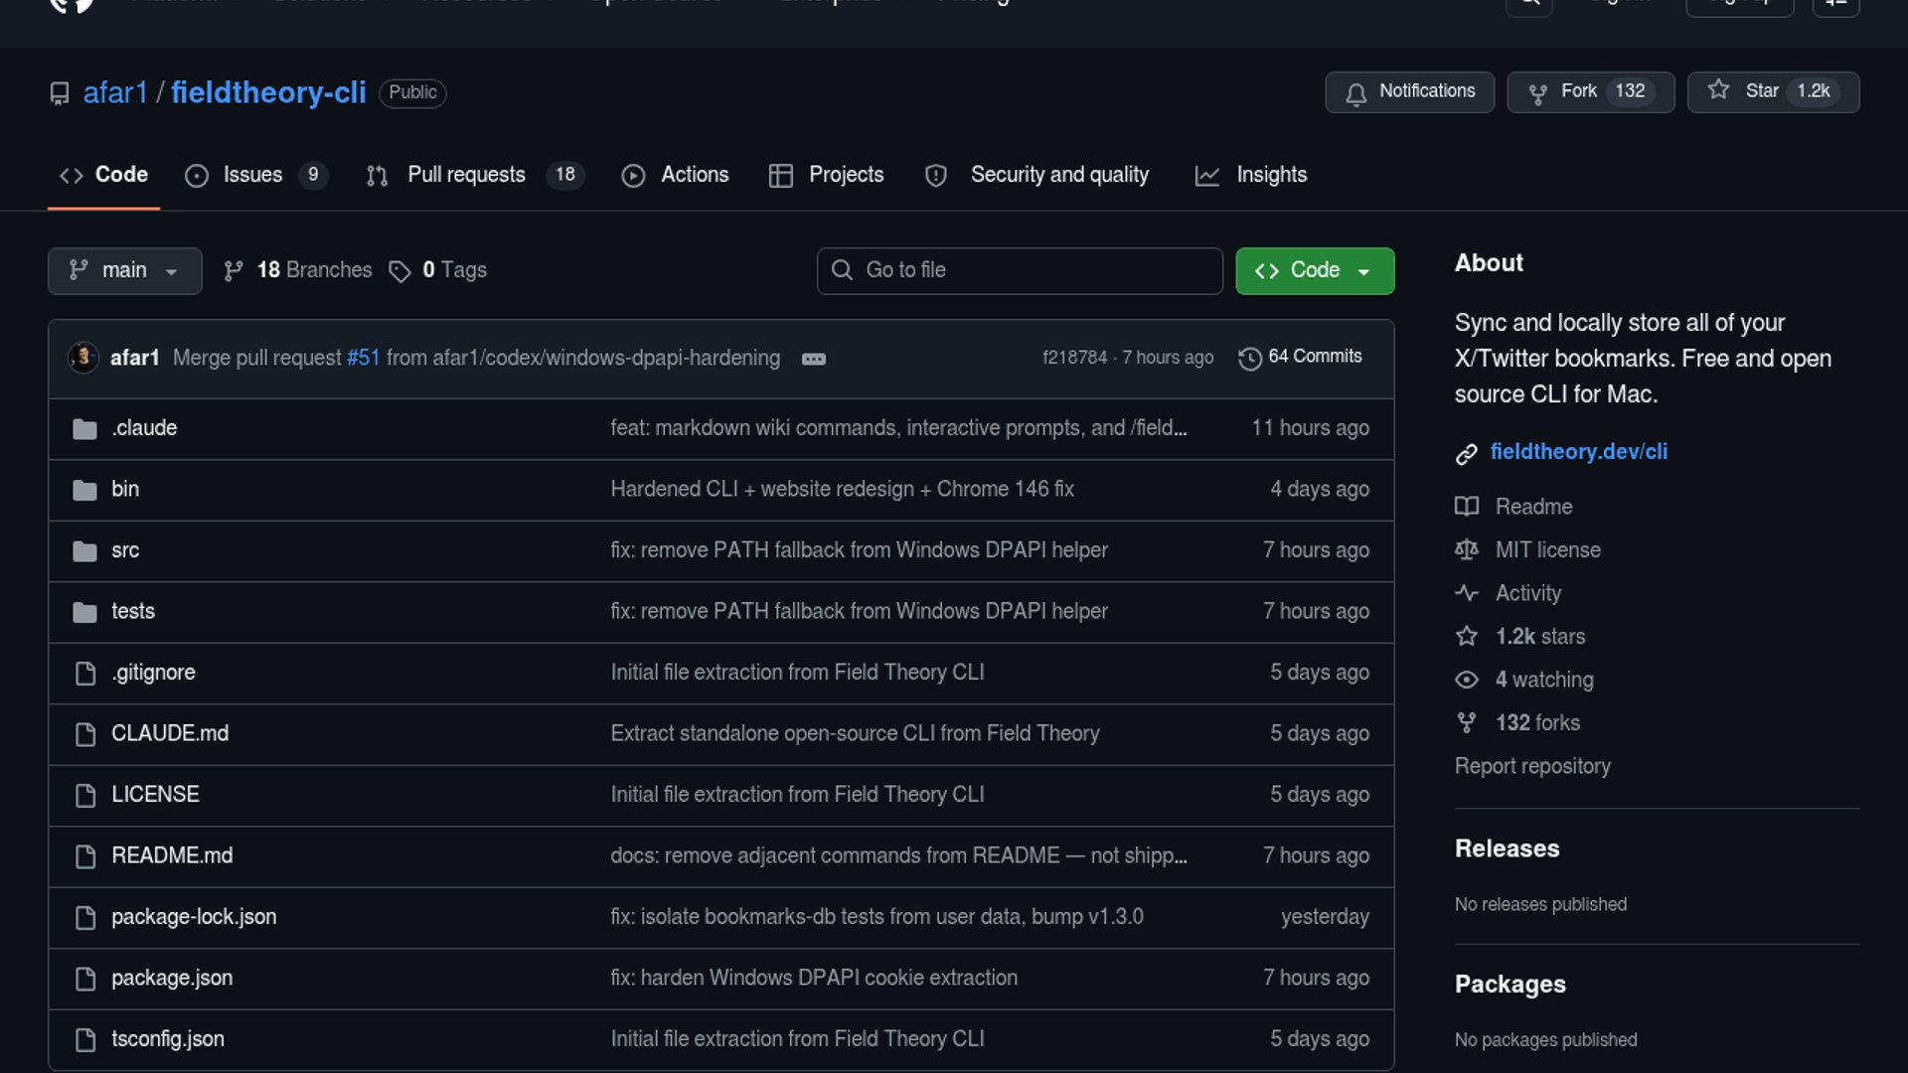Viewport: 1908px width, 1073px height.
Task: Click the Go to file search field
Action: (x=1020, y=270)
